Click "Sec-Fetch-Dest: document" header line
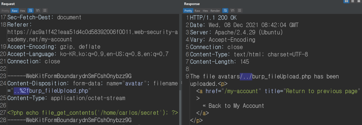This screenshot has width=362, height=125. point(44,17)
